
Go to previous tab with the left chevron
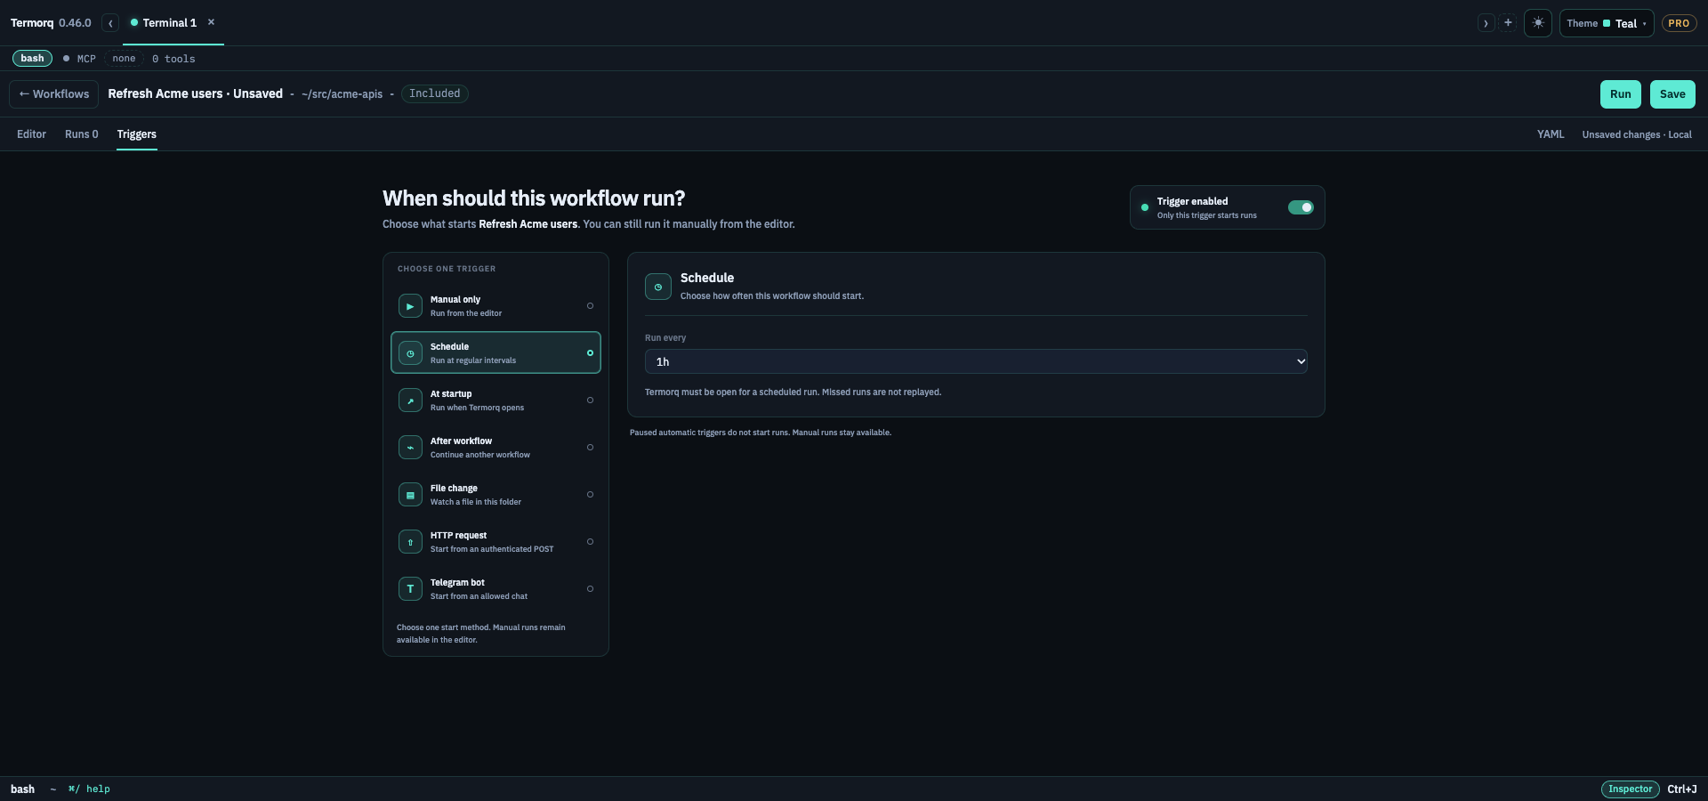click(x=110, y=23)
